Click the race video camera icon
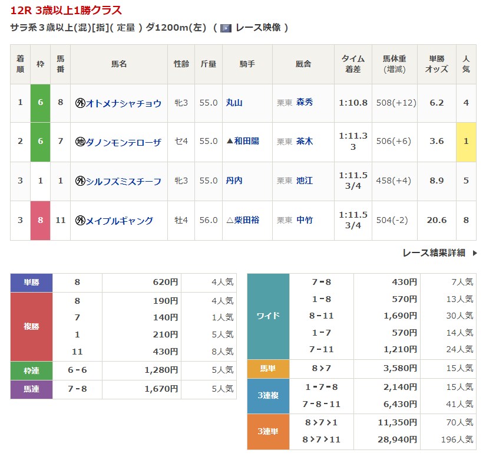This screenshot has height=456, width=486. pyautogui.click(x=226, y=28)
